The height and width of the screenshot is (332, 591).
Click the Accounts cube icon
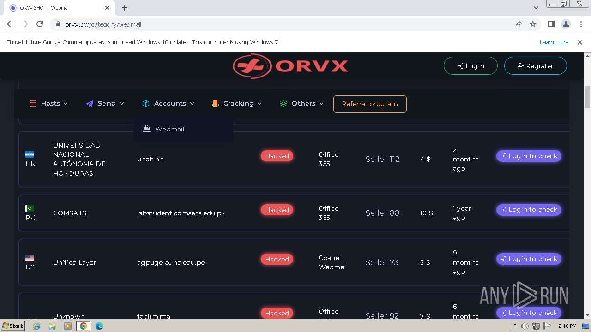coord(146,103)
